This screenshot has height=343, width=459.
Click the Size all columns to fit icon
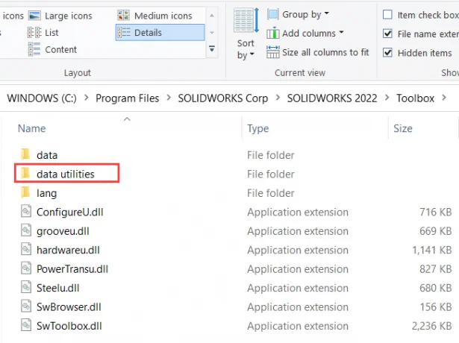[x=273, y=52]
